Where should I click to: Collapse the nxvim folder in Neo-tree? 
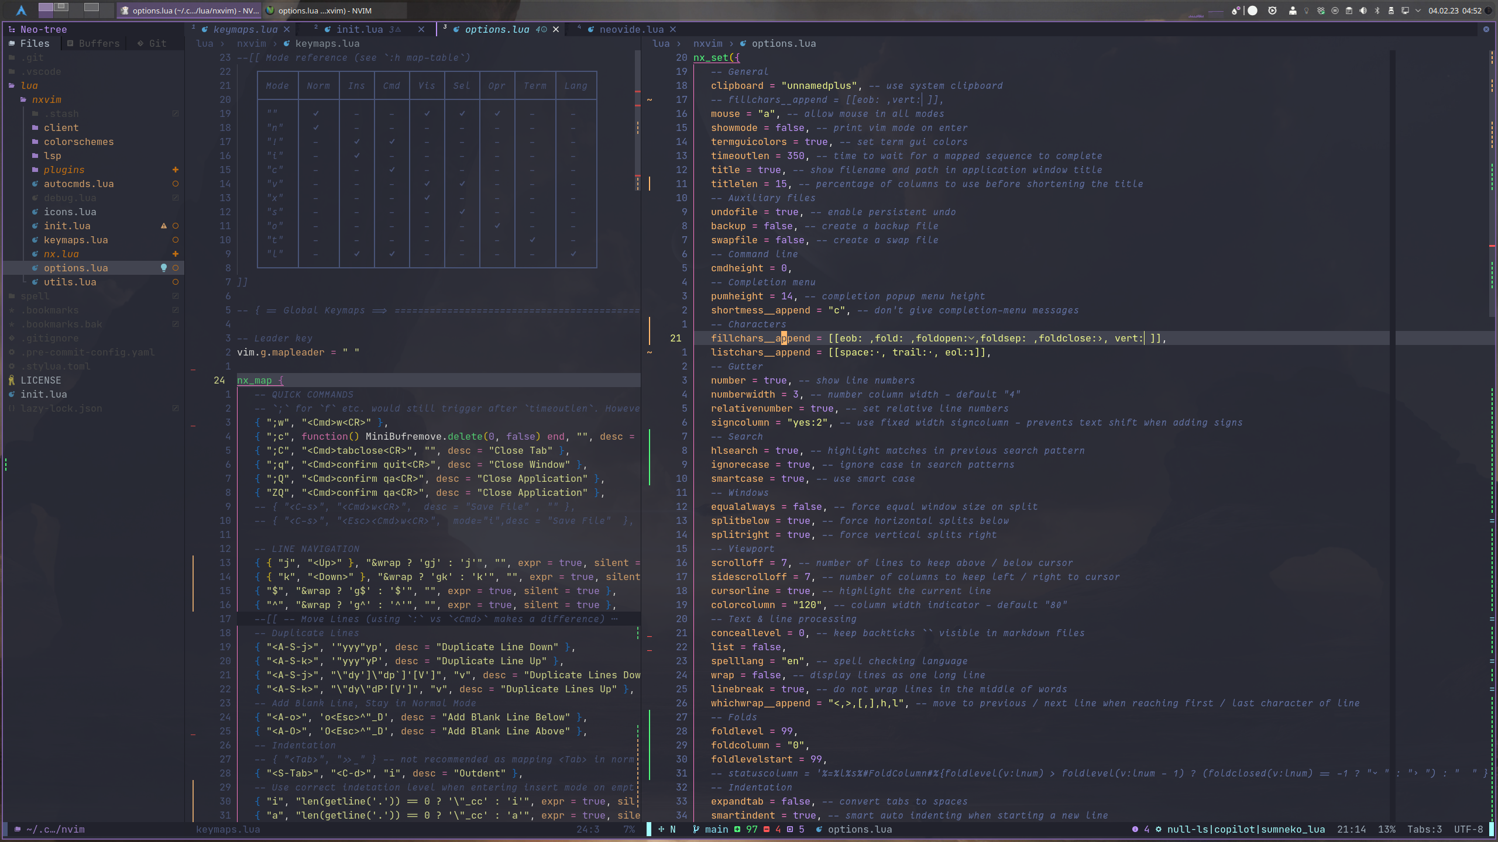[47, 99]
